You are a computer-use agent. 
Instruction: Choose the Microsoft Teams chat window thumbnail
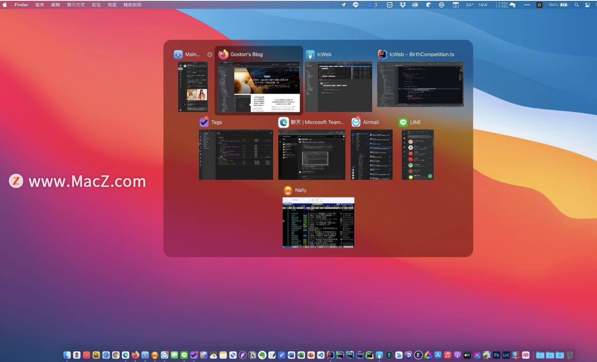[x=312, y=154]
